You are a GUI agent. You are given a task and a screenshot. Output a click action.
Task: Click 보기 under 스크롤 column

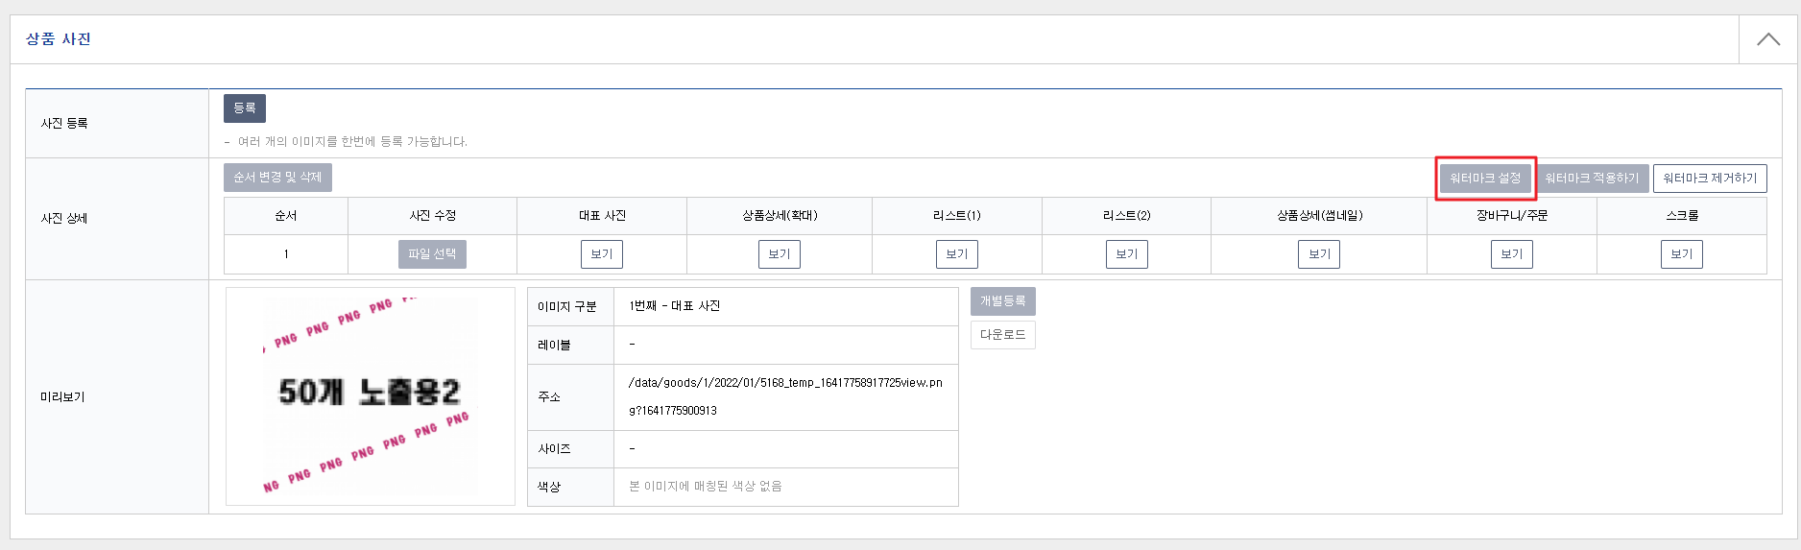click(1682, 254)
